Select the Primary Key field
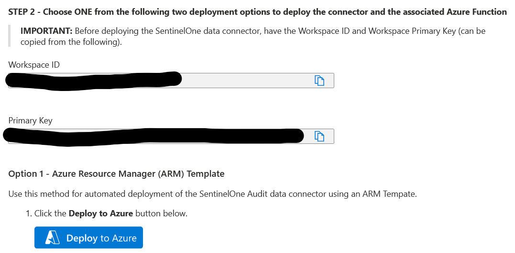515x253 pixels. [171, 136]
